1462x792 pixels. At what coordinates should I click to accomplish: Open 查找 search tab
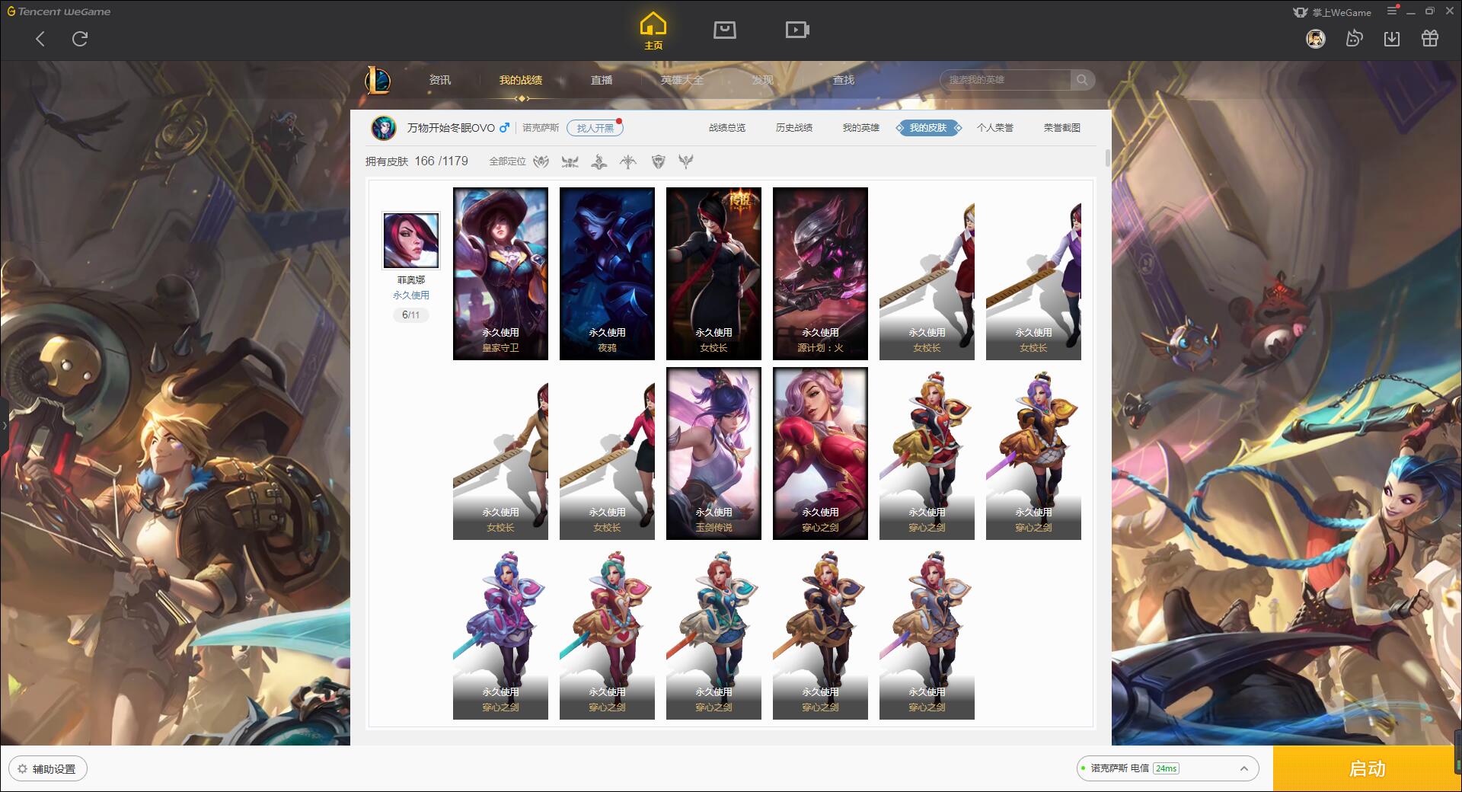click(x=844, y=80)
